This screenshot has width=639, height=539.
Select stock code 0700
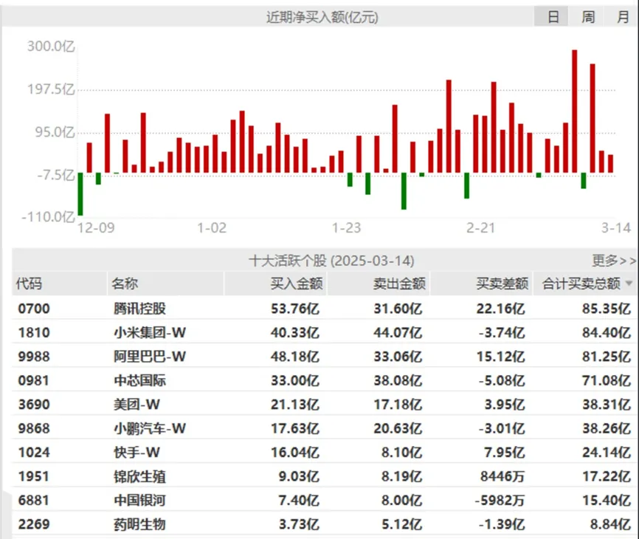click(x=34, y=309)
